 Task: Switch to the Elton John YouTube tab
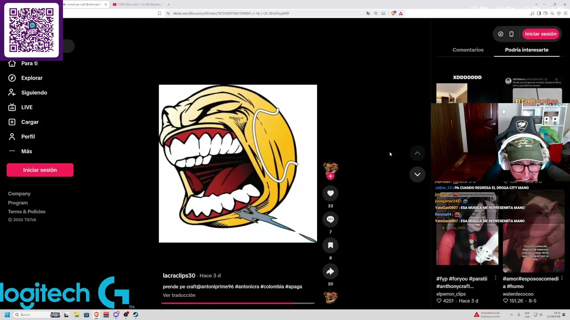(137, 4)
